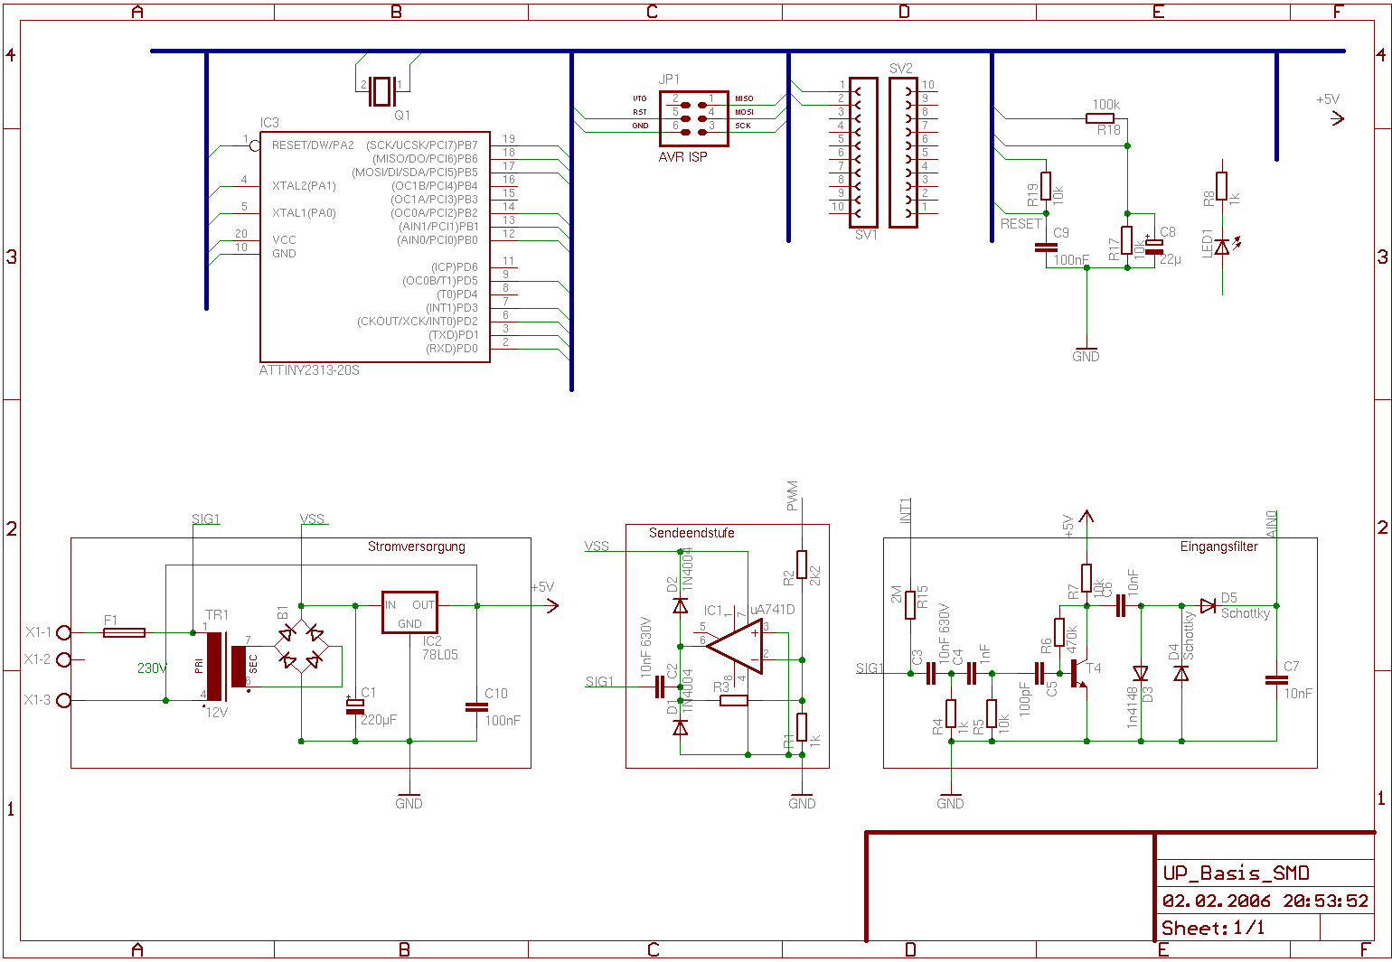Select the R17 10k resistor symbol
Image resolution: width=1392 pixels, height=962 pixels.
(1127, 240)
